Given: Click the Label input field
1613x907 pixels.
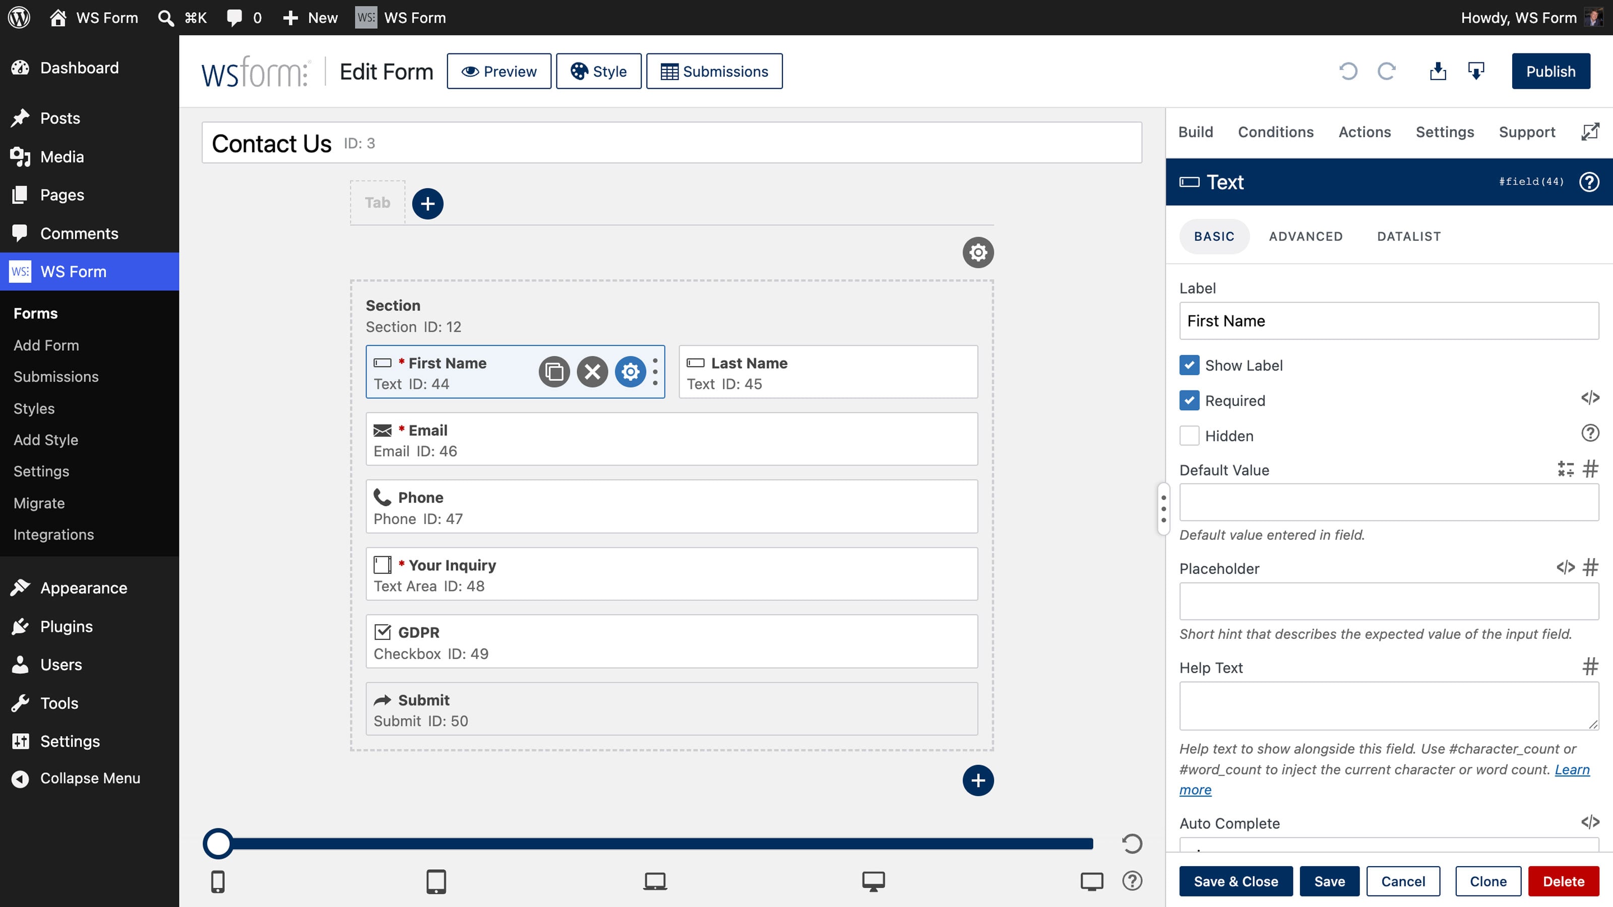Looking at the screenshot, I should click(1389, 321).
